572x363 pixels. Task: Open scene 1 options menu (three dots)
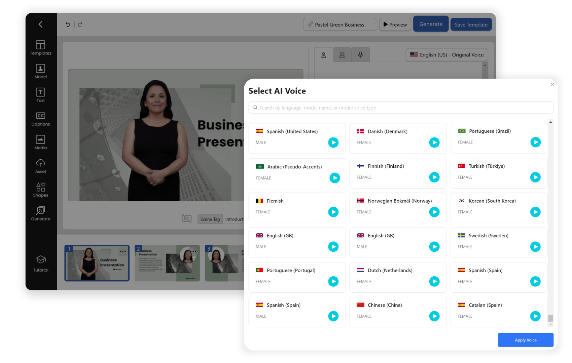(123, 251)
